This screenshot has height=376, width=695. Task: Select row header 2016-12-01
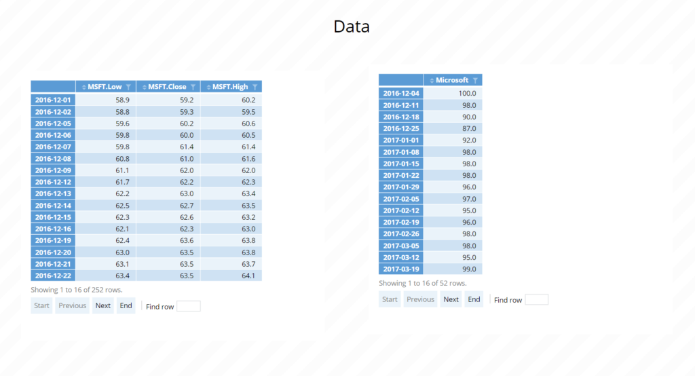coord(53,100)
